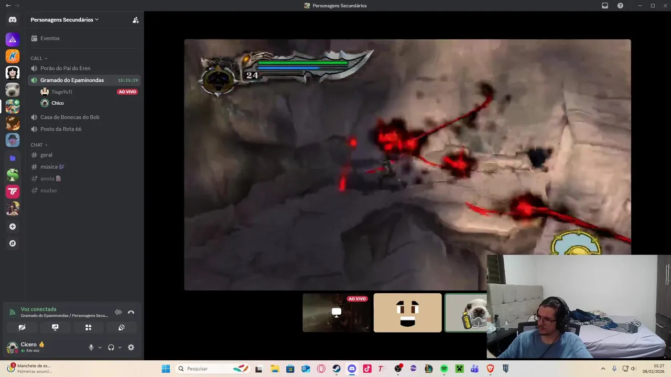The height and width of the screenshot is (377, 671).
Task: Click the Voz conectada connection status
Action: click(x=38, y=309)
